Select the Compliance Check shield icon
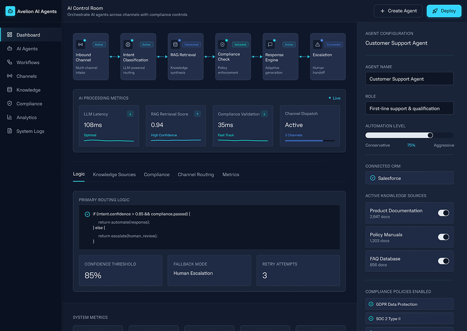 pos(223,45)
